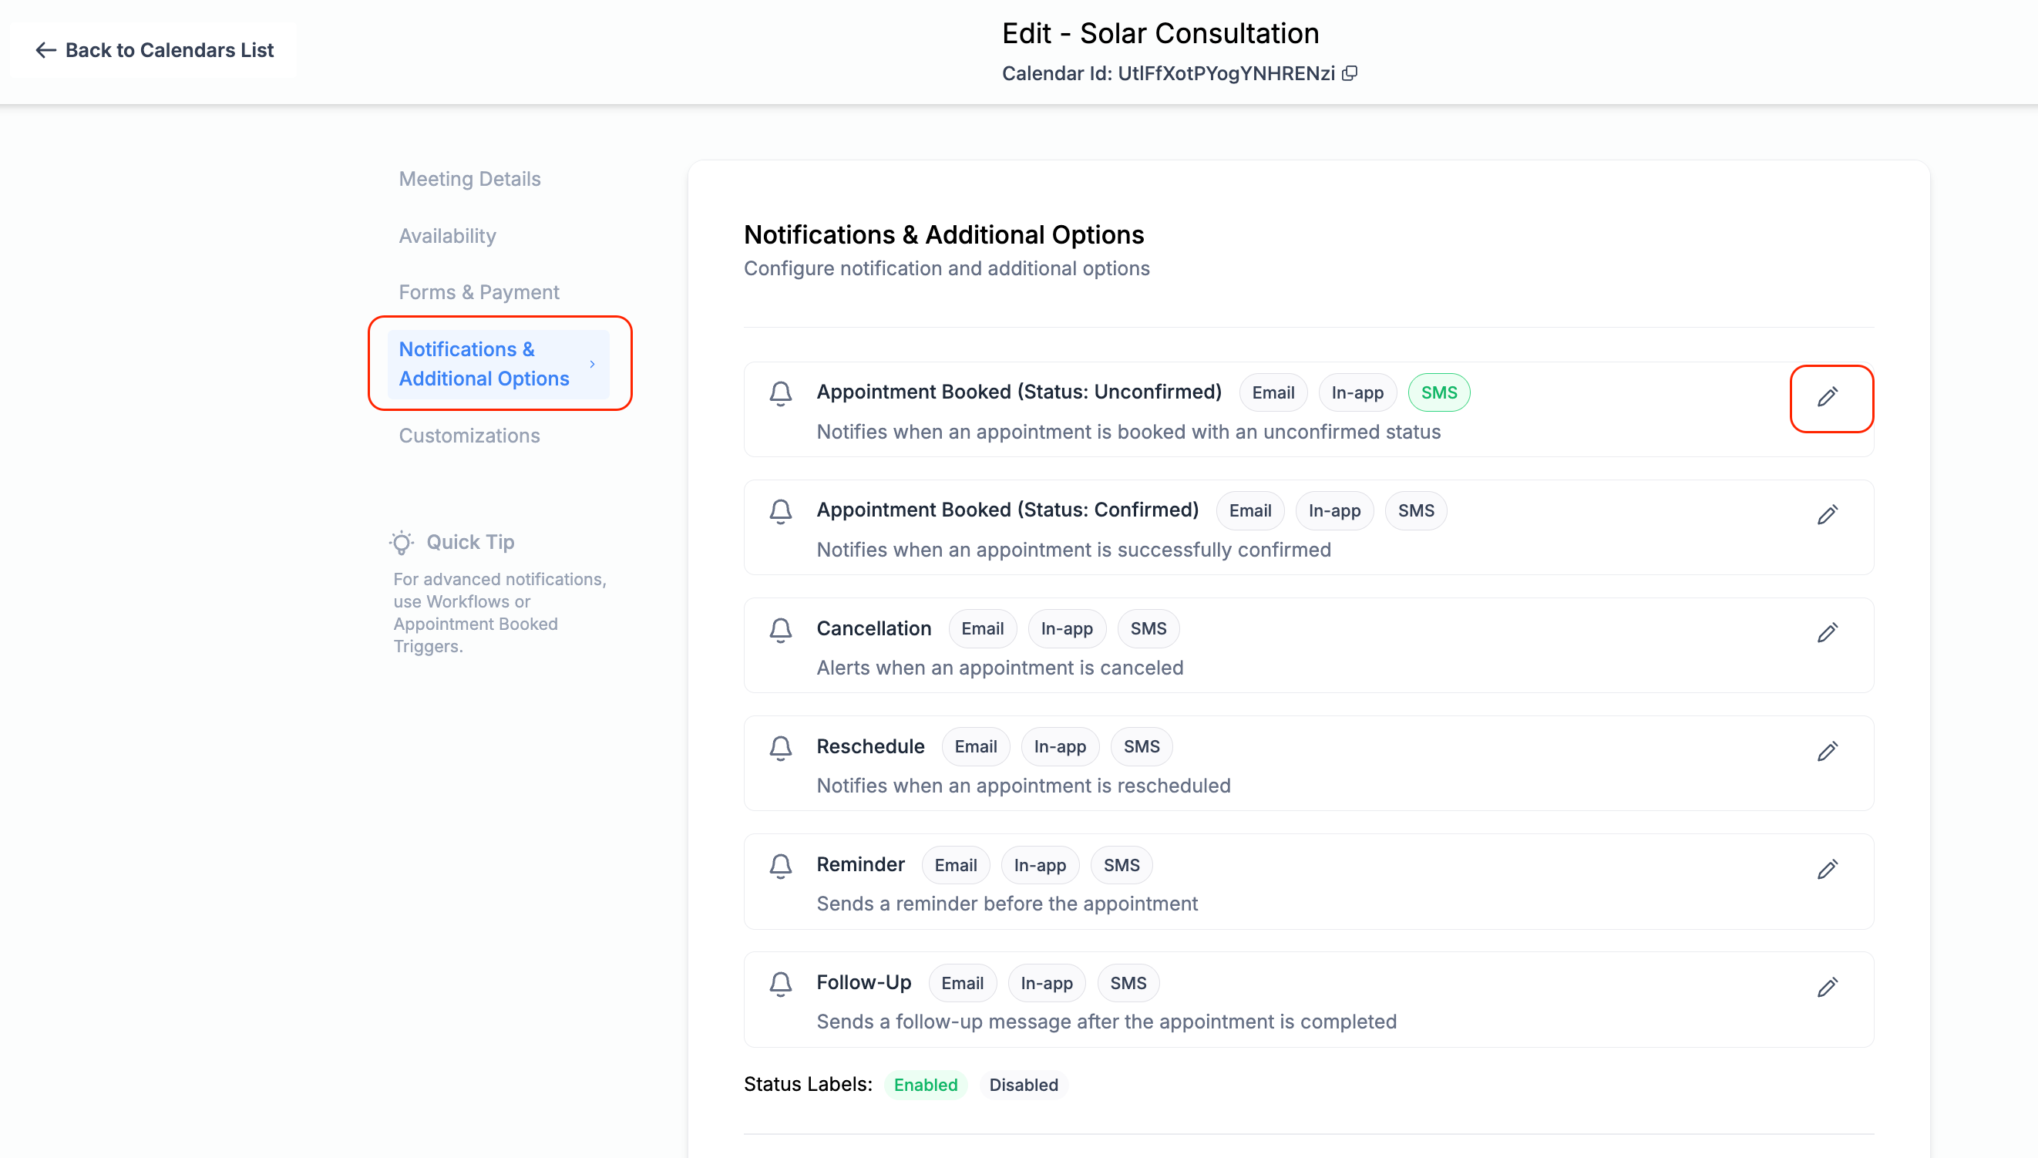The width and height of the screenshot is (2038, 1158).
Task: Toggle In-app for the Follow-Up notification
Action: coord(1047,982)
